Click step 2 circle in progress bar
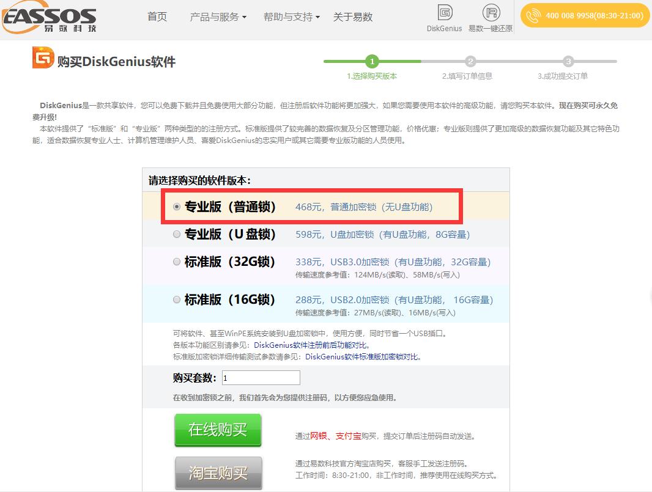 (470, 61)
